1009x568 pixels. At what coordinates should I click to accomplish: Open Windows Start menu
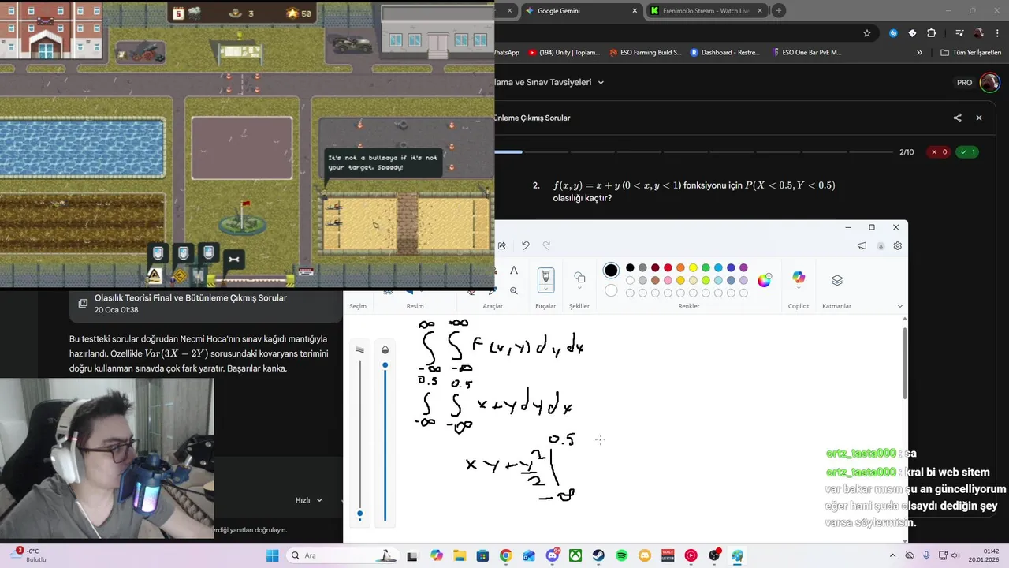point(272,555)
